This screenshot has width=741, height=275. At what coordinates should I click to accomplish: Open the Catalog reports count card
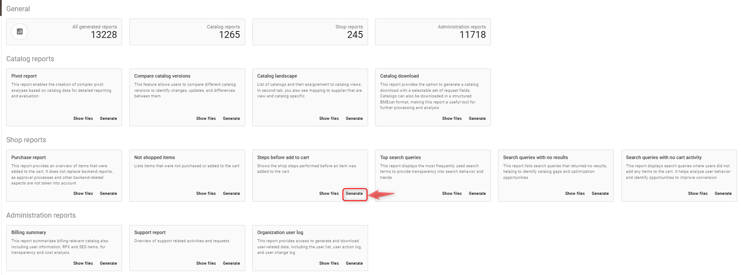tap(187, 32)
